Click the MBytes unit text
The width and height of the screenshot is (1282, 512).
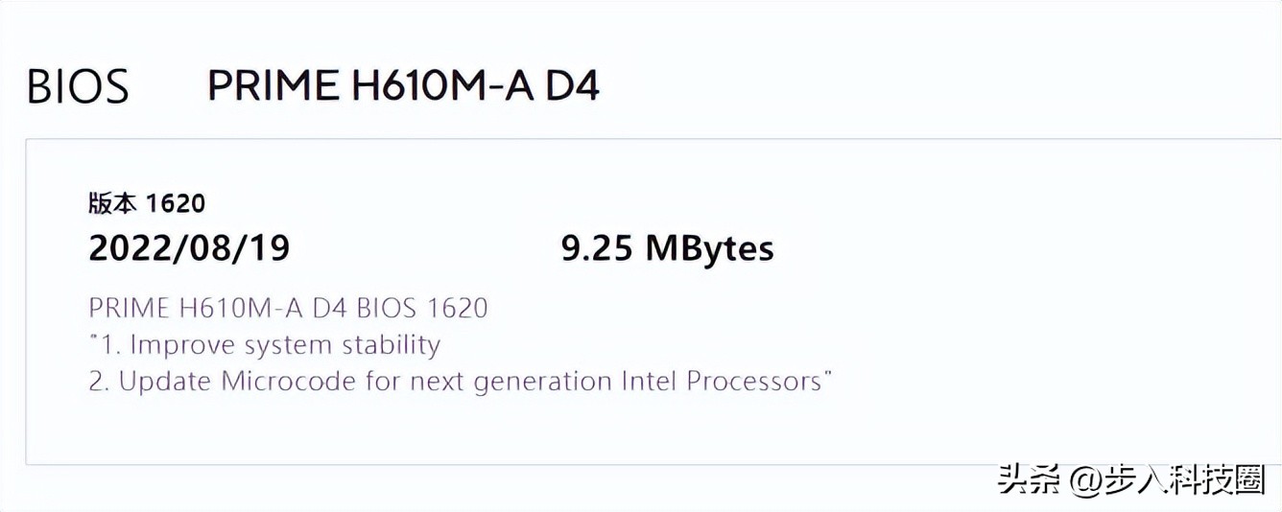pyautogui.click(x=709, y=249)
